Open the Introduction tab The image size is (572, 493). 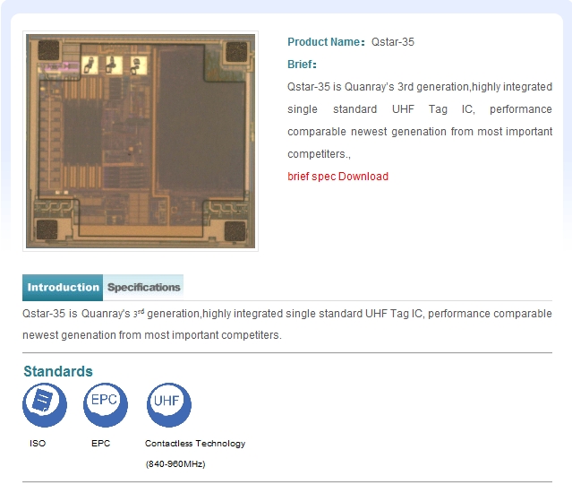63,288
